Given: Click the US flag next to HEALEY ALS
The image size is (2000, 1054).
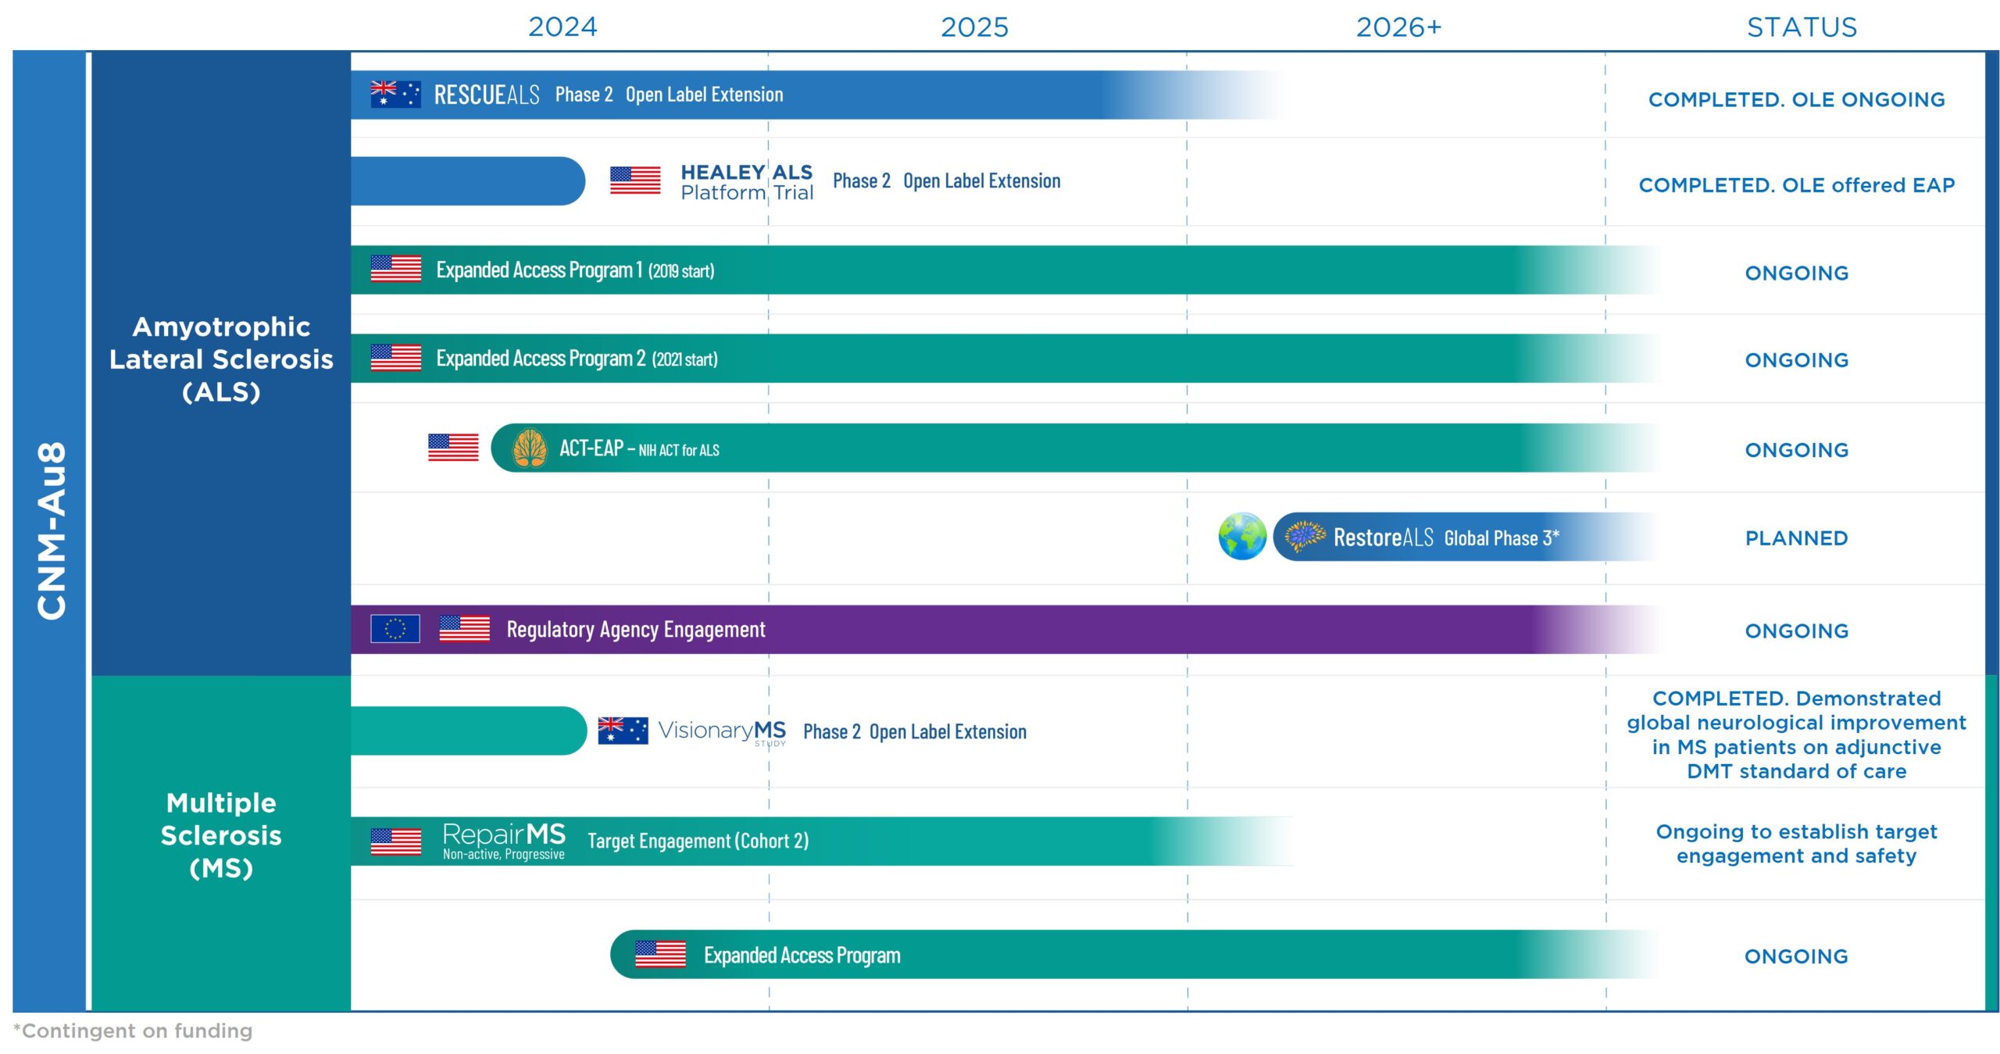Looking at the screenshot, I should 634,180.
